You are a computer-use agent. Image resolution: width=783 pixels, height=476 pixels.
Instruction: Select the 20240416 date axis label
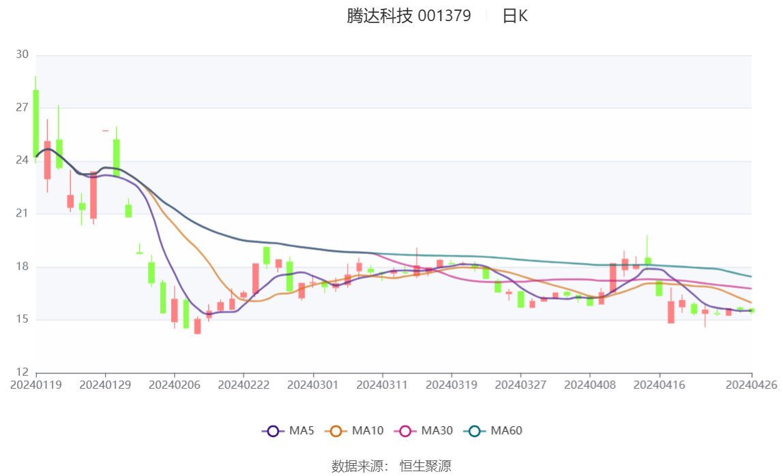659,385
